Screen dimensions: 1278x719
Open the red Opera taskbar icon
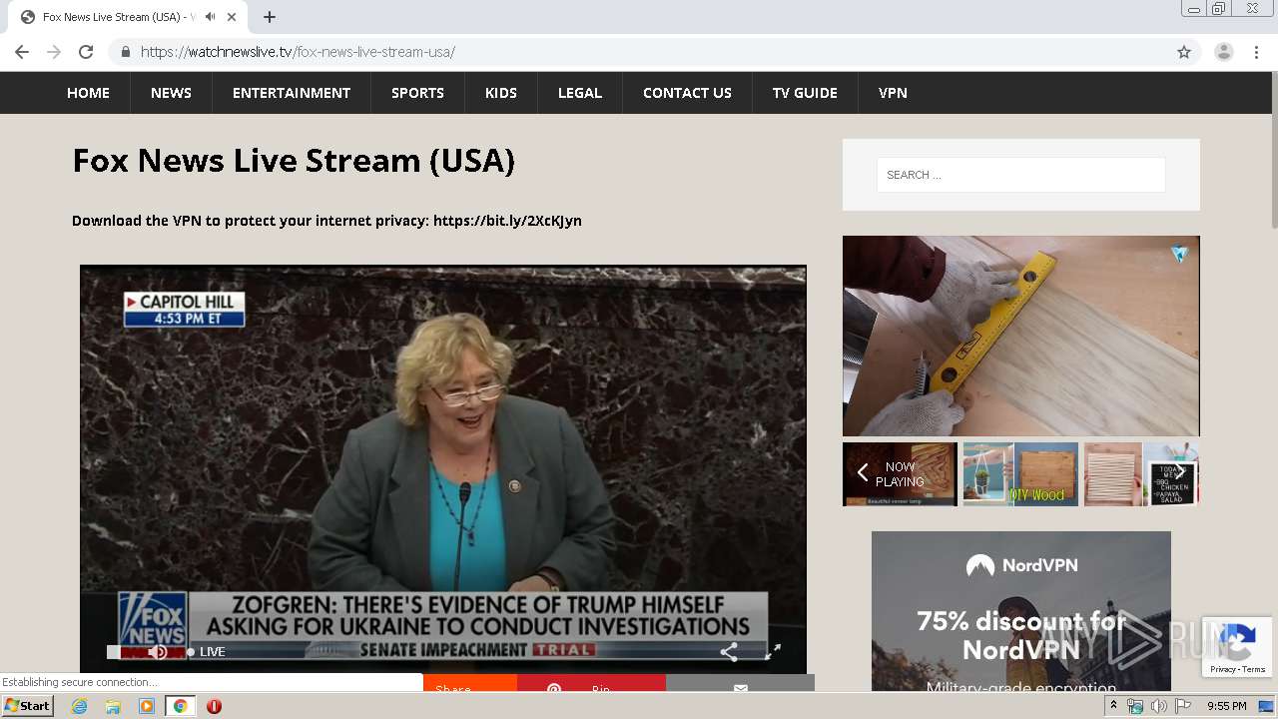click(x=214, y=706)
